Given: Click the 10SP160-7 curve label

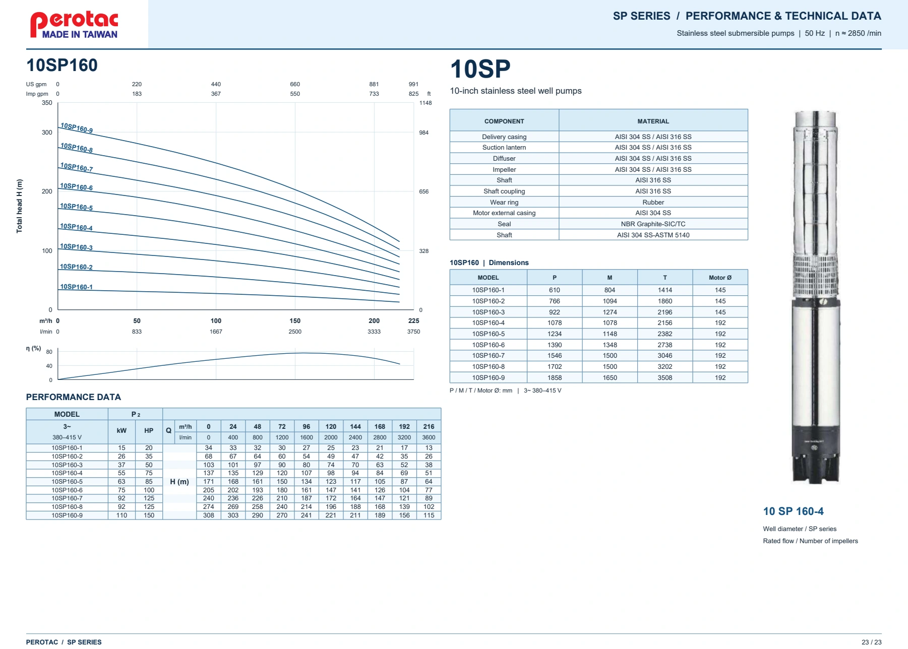Looking at the screenshot, I should (x=77, y=167).
